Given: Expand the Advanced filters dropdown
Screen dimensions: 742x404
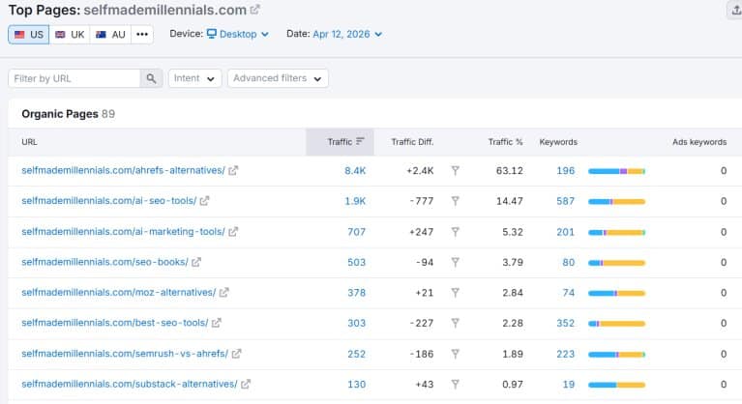Looking at the screenshot, I should pyautogui.click(x=278, y=78).
